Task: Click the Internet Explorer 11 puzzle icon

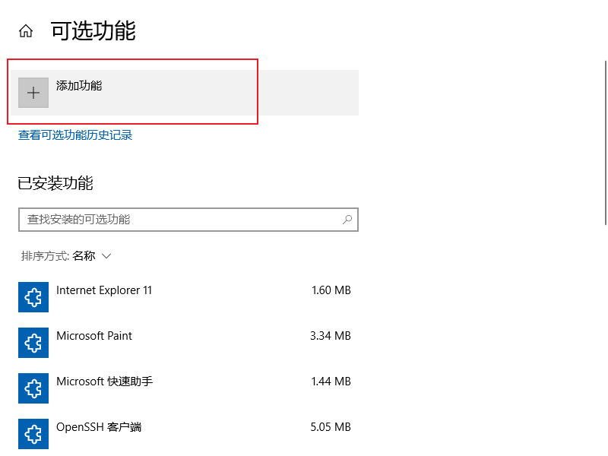Action: point(33,297)
